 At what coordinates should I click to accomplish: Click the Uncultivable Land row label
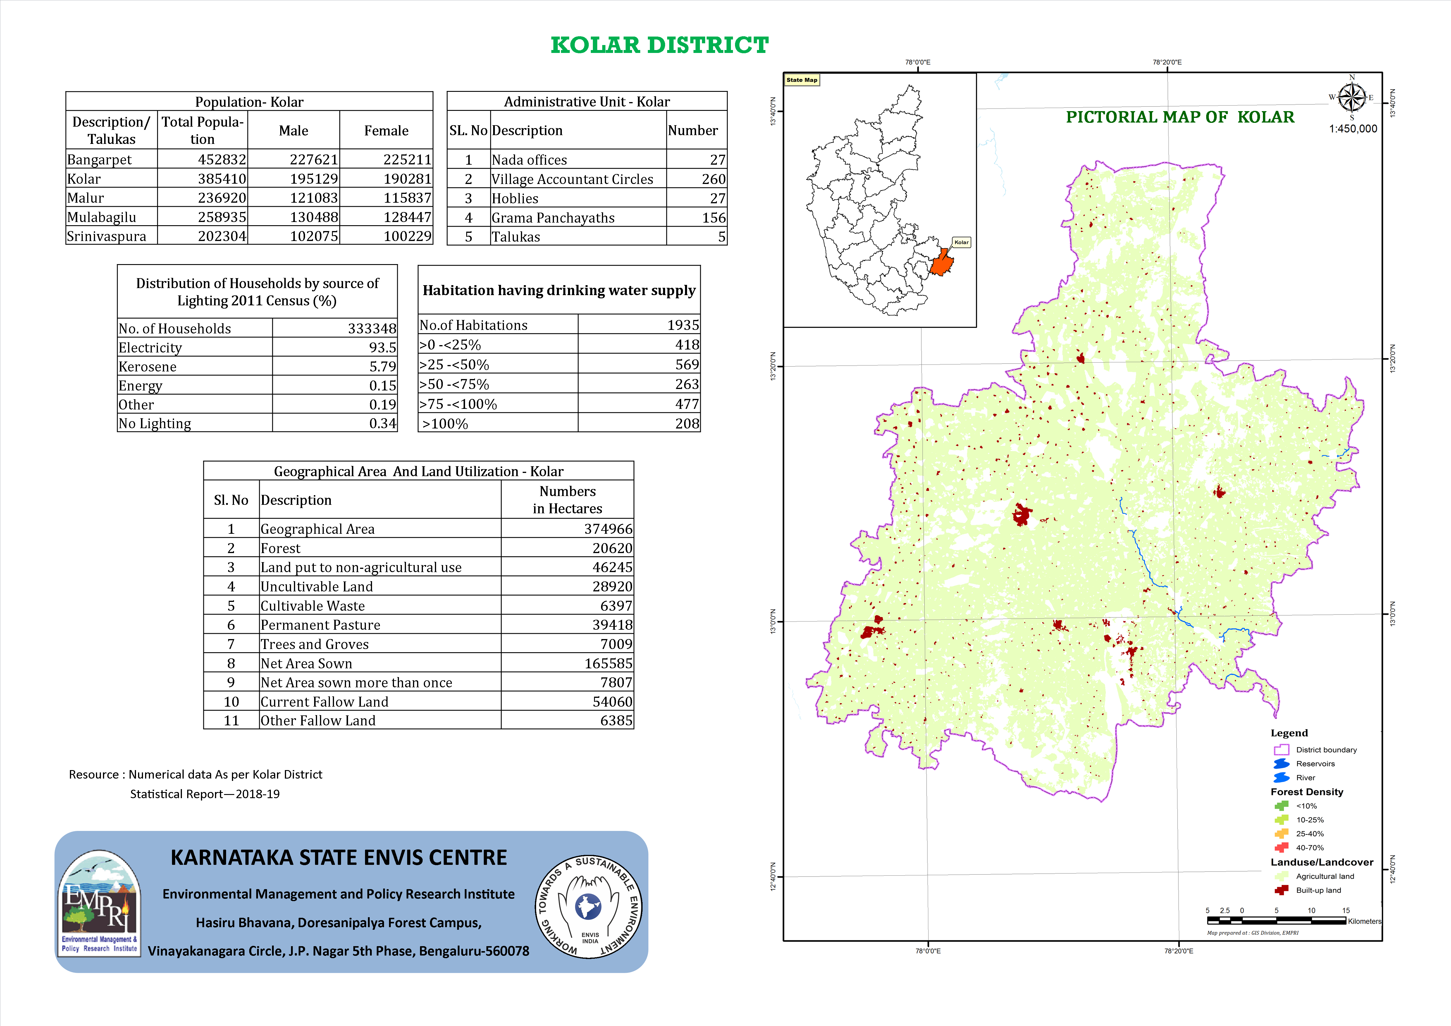[317, 587]
